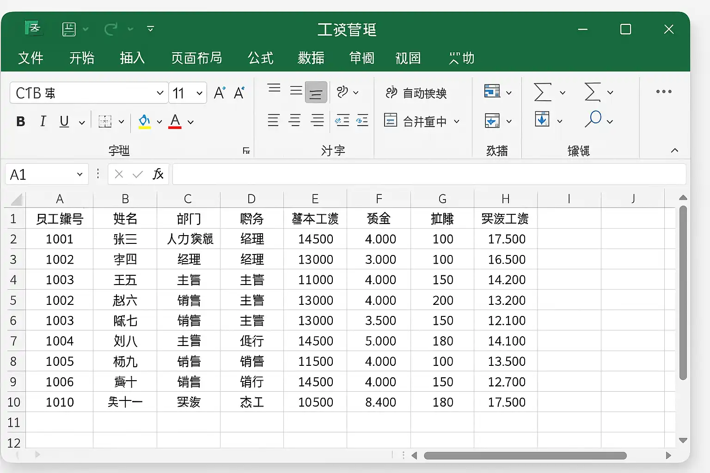Open the font name dropdown
Image resolution: width=710 pixels, height=473 pixels.
tap(160, 93)
